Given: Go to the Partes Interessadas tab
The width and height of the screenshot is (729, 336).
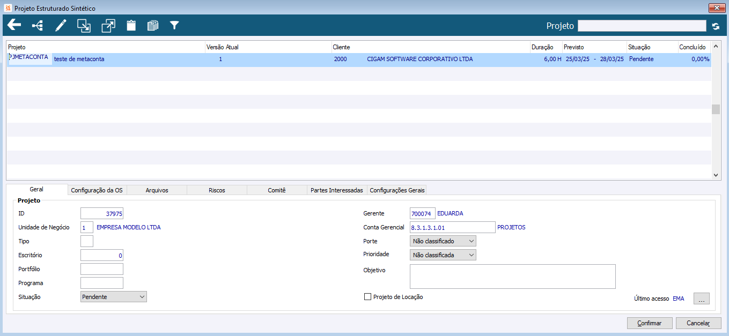Looking at the screenshot, I should coord(337,190).
